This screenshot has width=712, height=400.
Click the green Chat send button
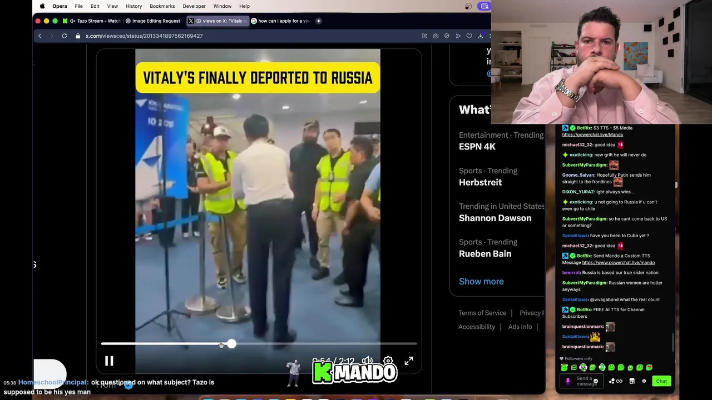tap(661, 381)
